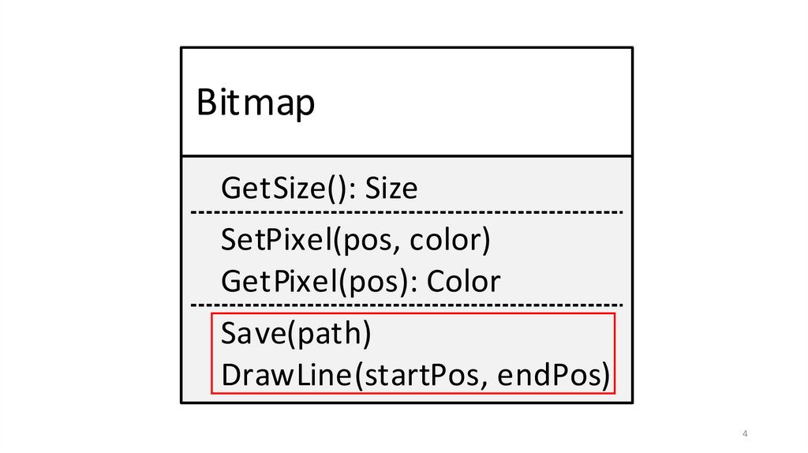Viewport: 808px width, 453px height.
Task: Select the GetPixel(pos): Color method
Action: (x=361, y=281)
